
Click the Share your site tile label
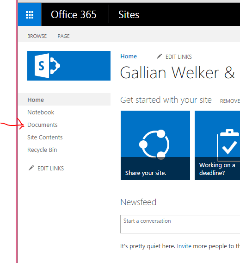[146, 173]
